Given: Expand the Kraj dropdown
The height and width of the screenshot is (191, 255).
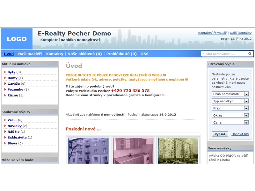Looking at the screenshot, I should pyautogui.click(x=230, y=108).
